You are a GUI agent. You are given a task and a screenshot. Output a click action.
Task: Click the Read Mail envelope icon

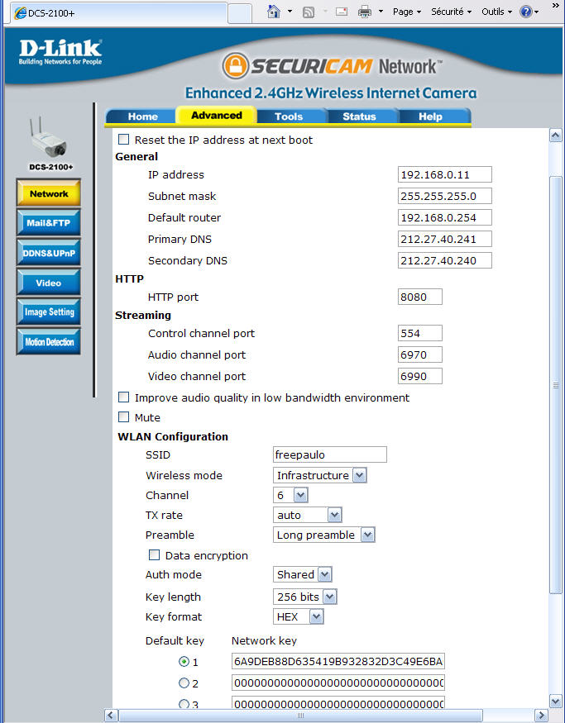(342, 12)
